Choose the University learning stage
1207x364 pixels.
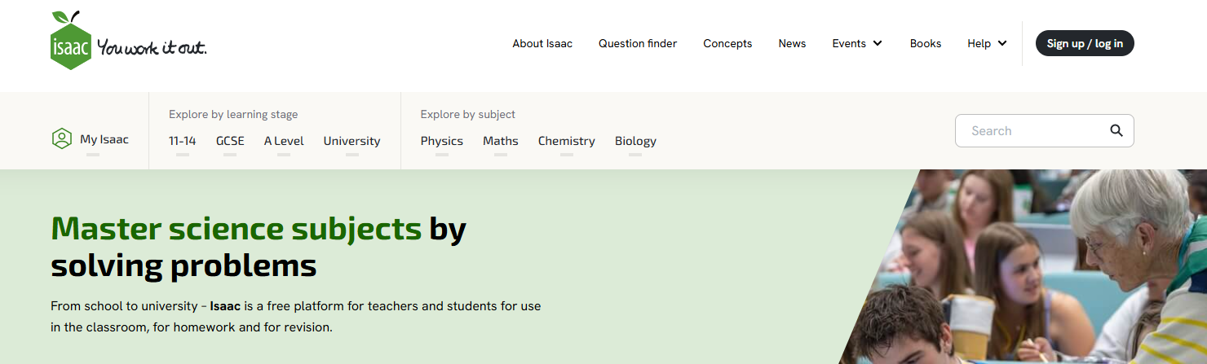coord(351,141)
